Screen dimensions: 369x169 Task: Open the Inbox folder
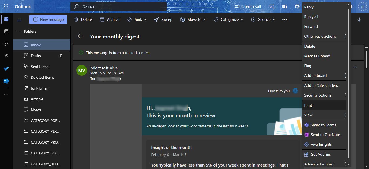(x=42, y=45)
